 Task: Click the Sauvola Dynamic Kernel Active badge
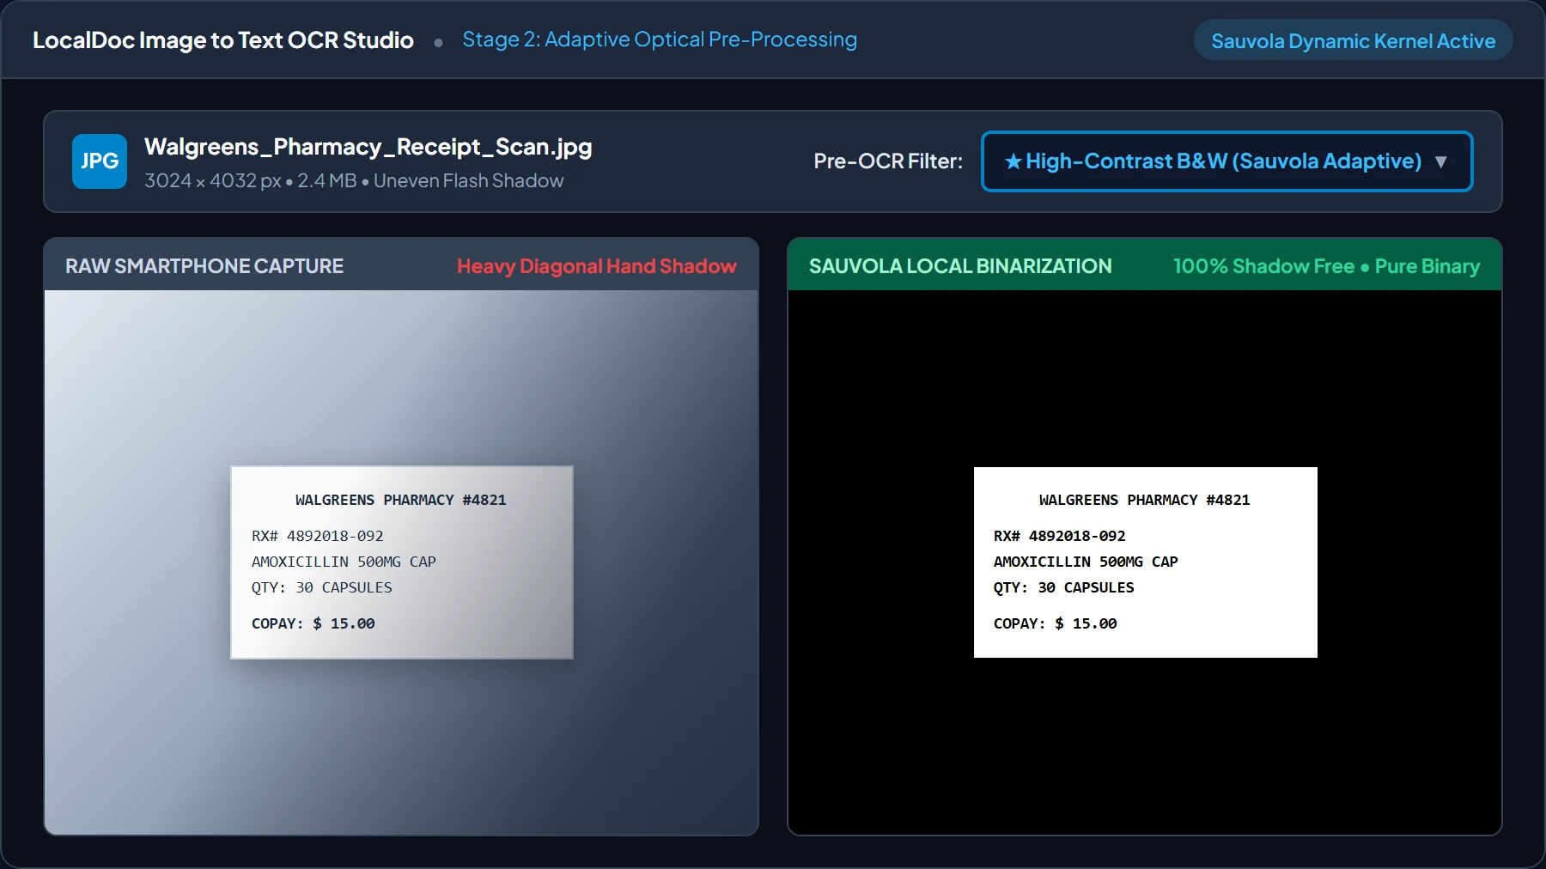1353,40
